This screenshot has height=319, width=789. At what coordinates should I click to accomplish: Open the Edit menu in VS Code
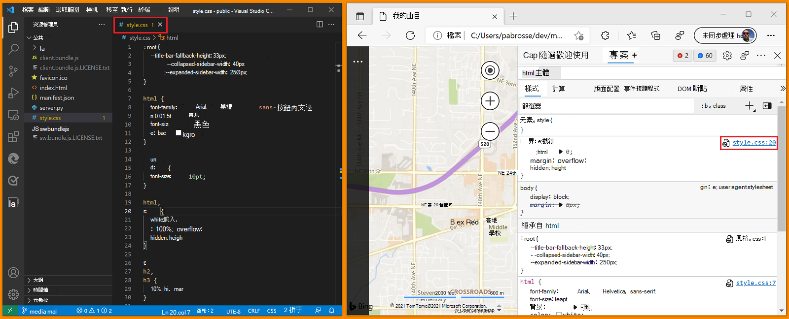44,10
